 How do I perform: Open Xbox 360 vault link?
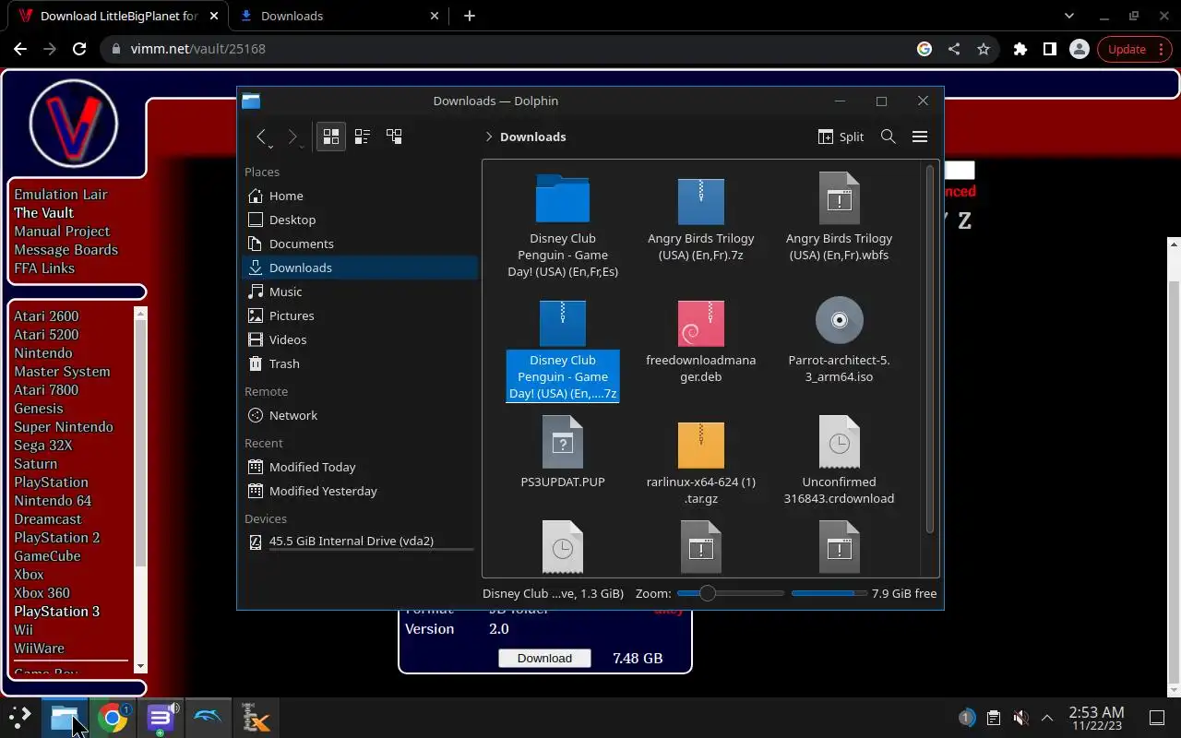42,592
